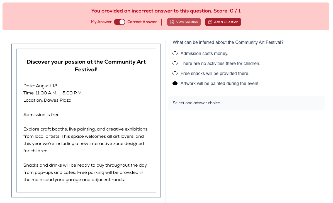Select the 'Free snacks will be provided' radio button

175,73
